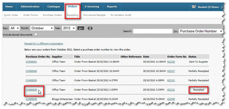Open the Administration menu
Viewport: 229px width, 109px height.
[30, 7]
